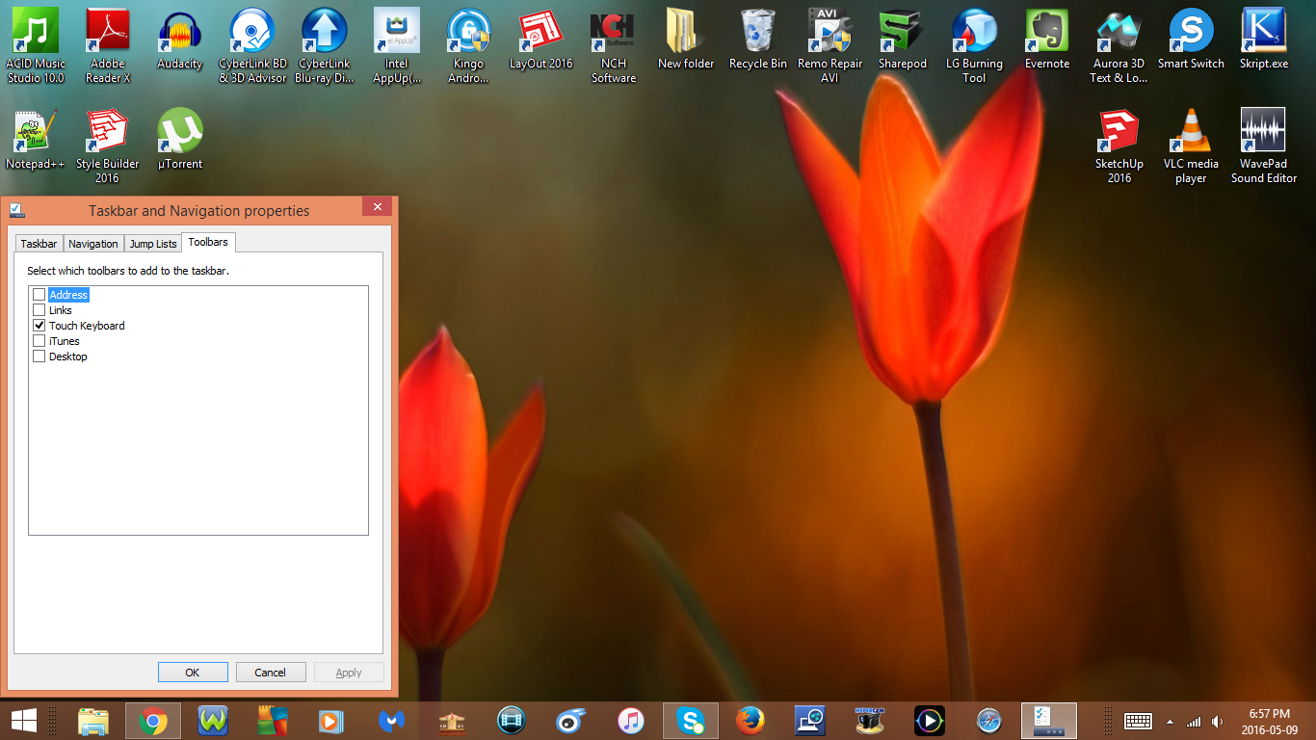Select the Audacity desktop icon
The height and width of the screenshot is (740, 1316).
point(180,39)
